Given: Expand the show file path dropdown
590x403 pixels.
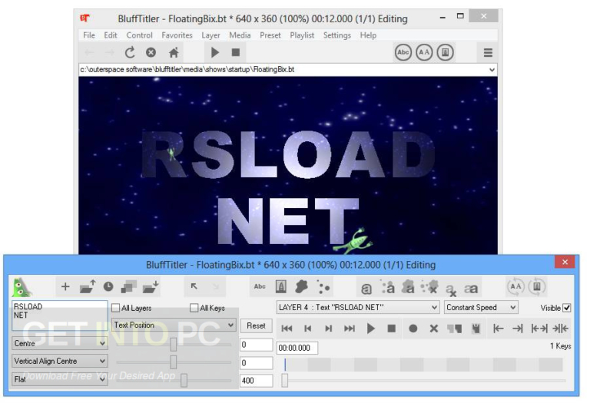Looking at the screenshot, I should pos(492,70).
